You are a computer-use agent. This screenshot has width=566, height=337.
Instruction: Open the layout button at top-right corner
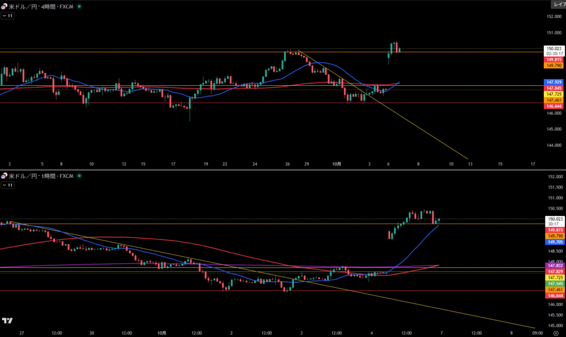tap(559, 4)
